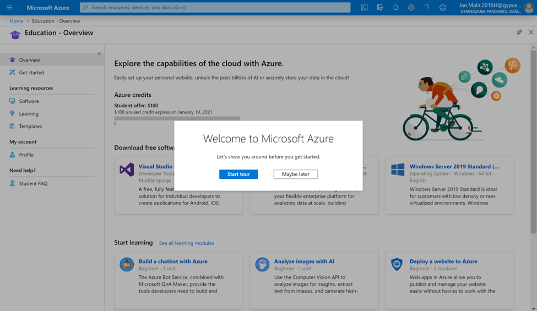Open the notifications bell
The image size is (537, 311).
click(395, 8)
